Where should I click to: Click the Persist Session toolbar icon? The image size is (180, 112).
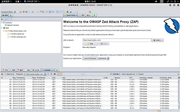click(x=24, y=12)
